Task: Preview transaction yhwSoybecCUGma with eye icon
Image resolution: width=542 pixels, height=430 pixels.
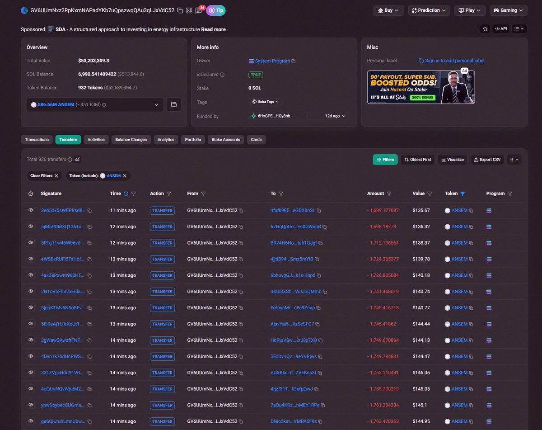Action: pos(31,405)
